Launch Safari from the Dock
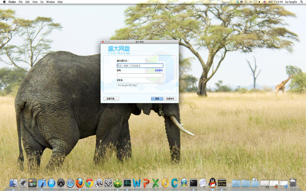This screenshot has height=191, width=306. (x=70, y=183)
